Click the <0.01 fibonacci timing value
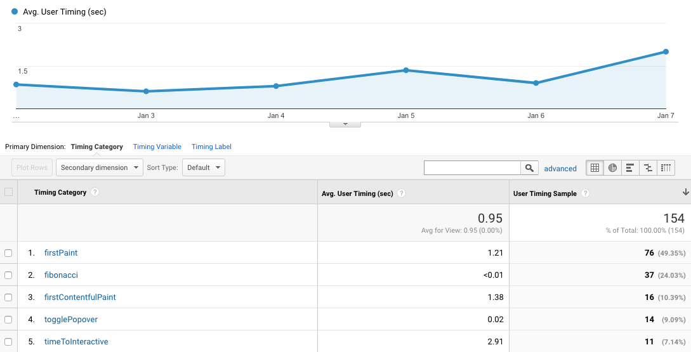Screen dimensions: 691x352 coord(493,275)
